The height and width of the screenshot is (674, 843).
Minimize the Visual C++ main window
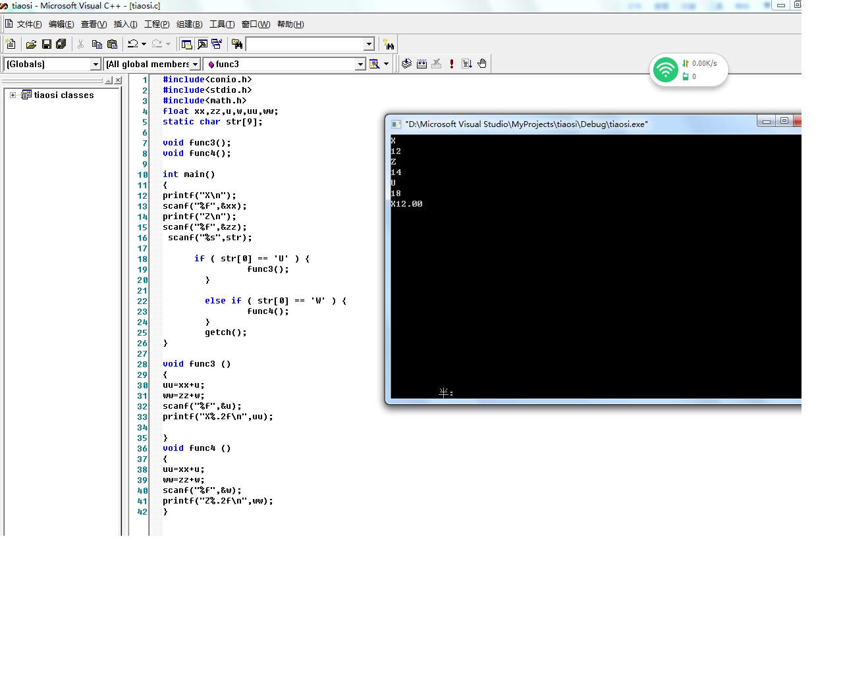click(x=781, y=5)
